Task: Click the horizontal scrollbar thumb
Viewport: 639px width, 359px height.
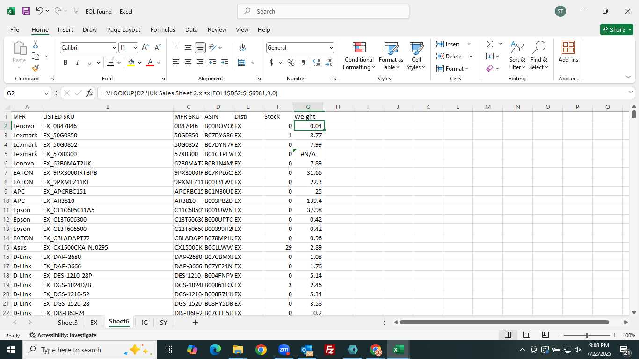Action: [504, 323]
